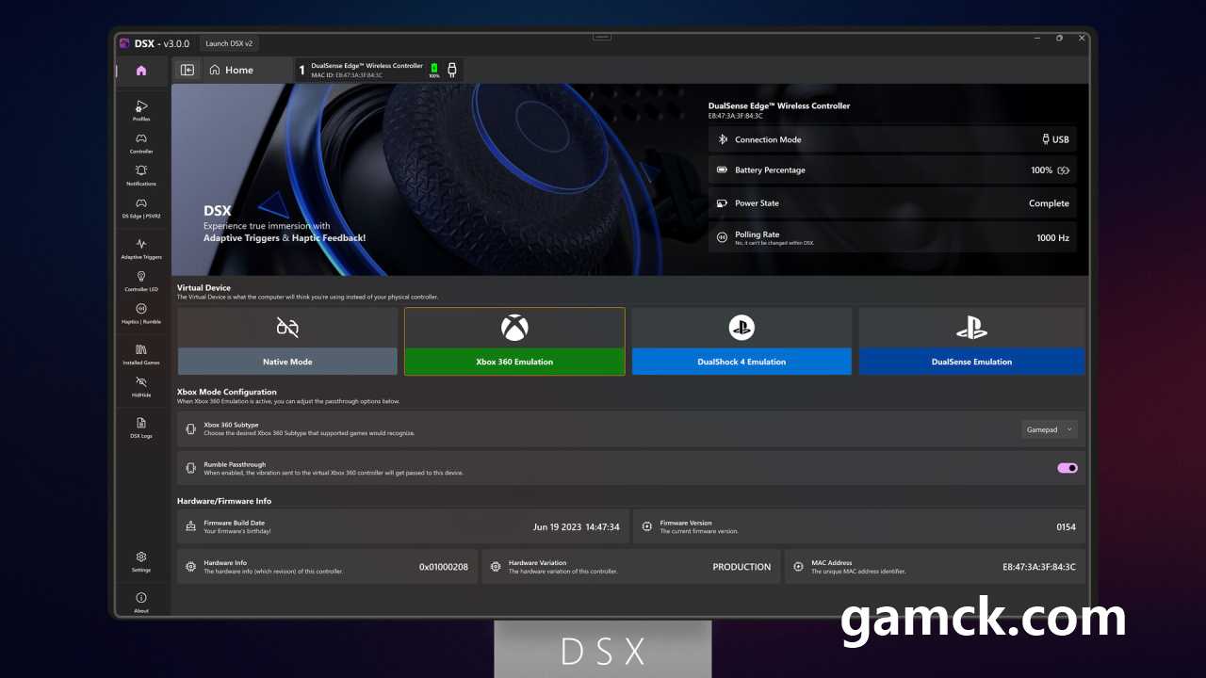This screenshot has width=1206, height=678.
Task: Click the Jun 19 2023 build date value
Action: (x=577, y=527)
